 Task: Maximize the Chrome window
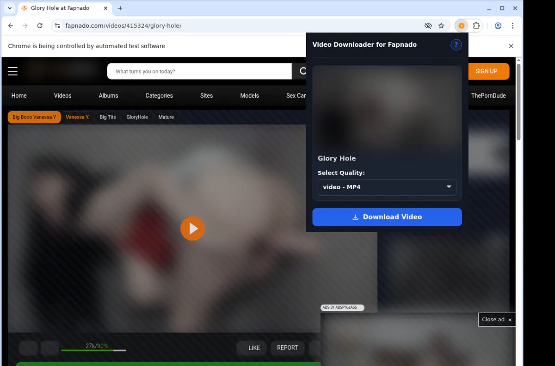click(x=502, y=8)
